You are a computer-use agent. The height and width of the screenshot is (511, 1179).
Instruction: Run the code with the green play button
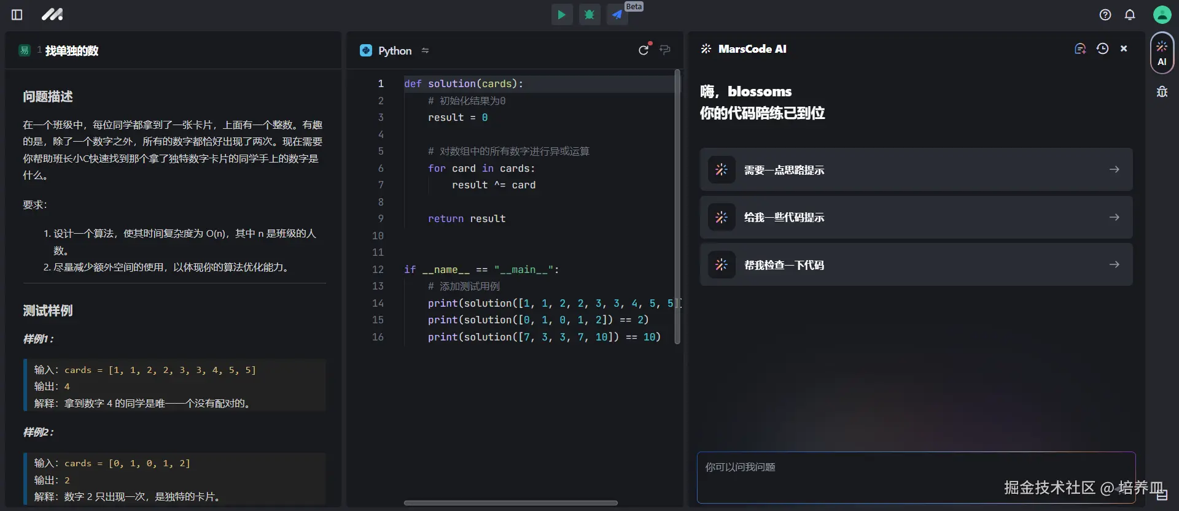[561, 15]
